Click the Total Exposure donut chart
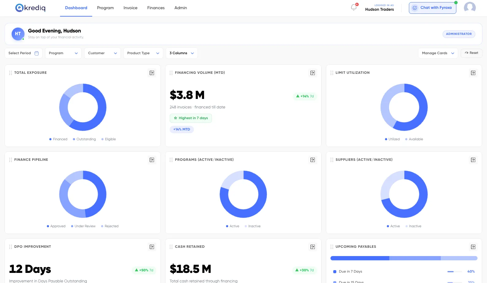The image size is (487, 283). [83, 107]
